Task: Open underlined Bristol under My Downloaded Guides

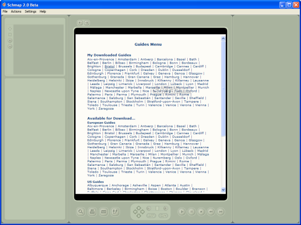Action: [x=110, y=66]
